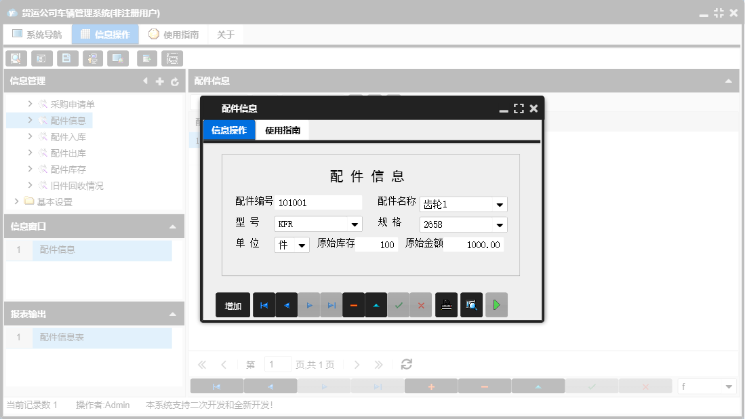Click the 增加 button

[233, 304]
